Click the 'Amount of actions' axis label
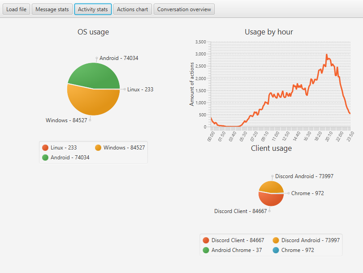This screenshot has height=273, width=363. 192,84
